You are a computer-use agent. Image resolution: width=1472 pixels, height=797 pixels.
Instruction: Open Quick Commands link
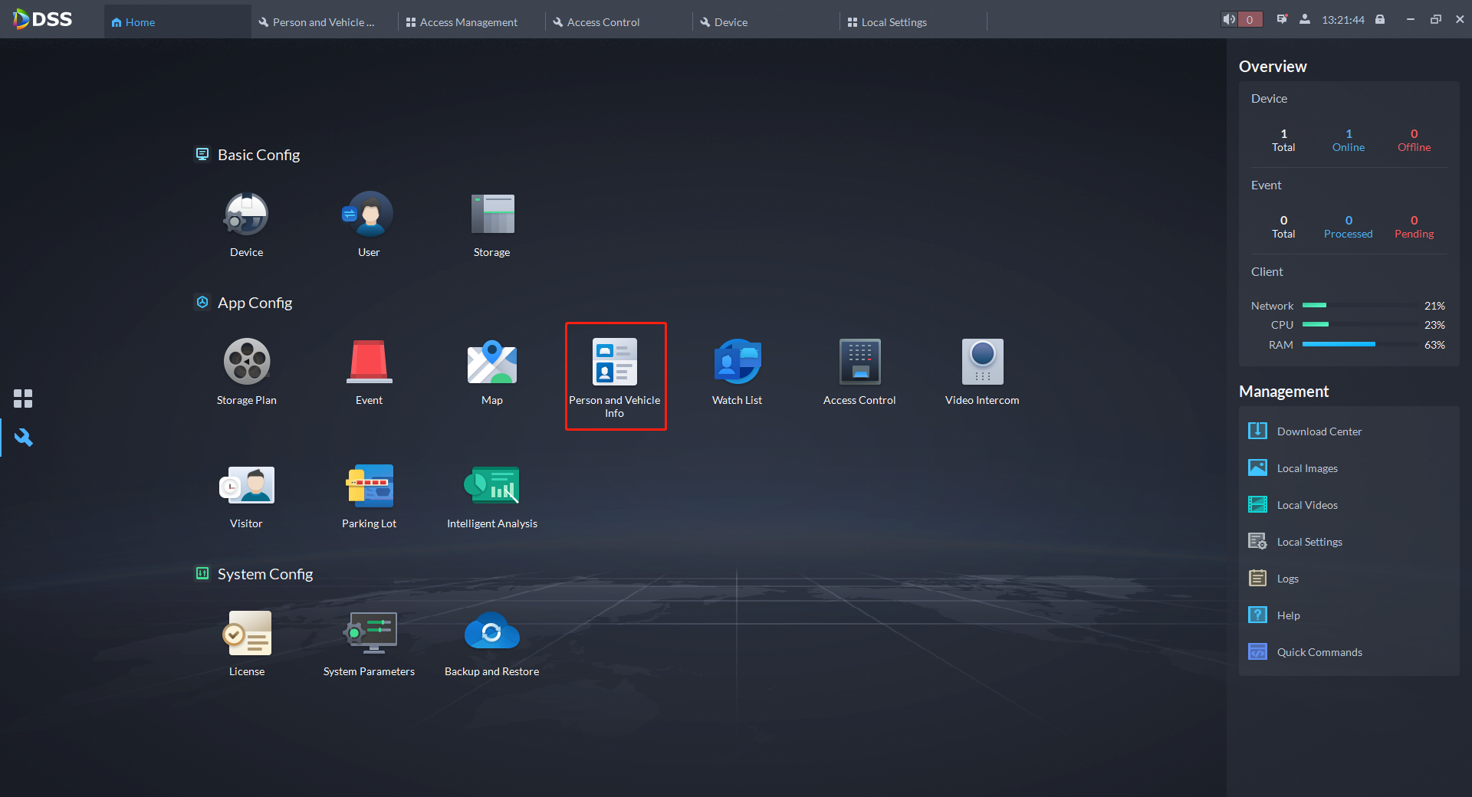[x=1319, y=652]
